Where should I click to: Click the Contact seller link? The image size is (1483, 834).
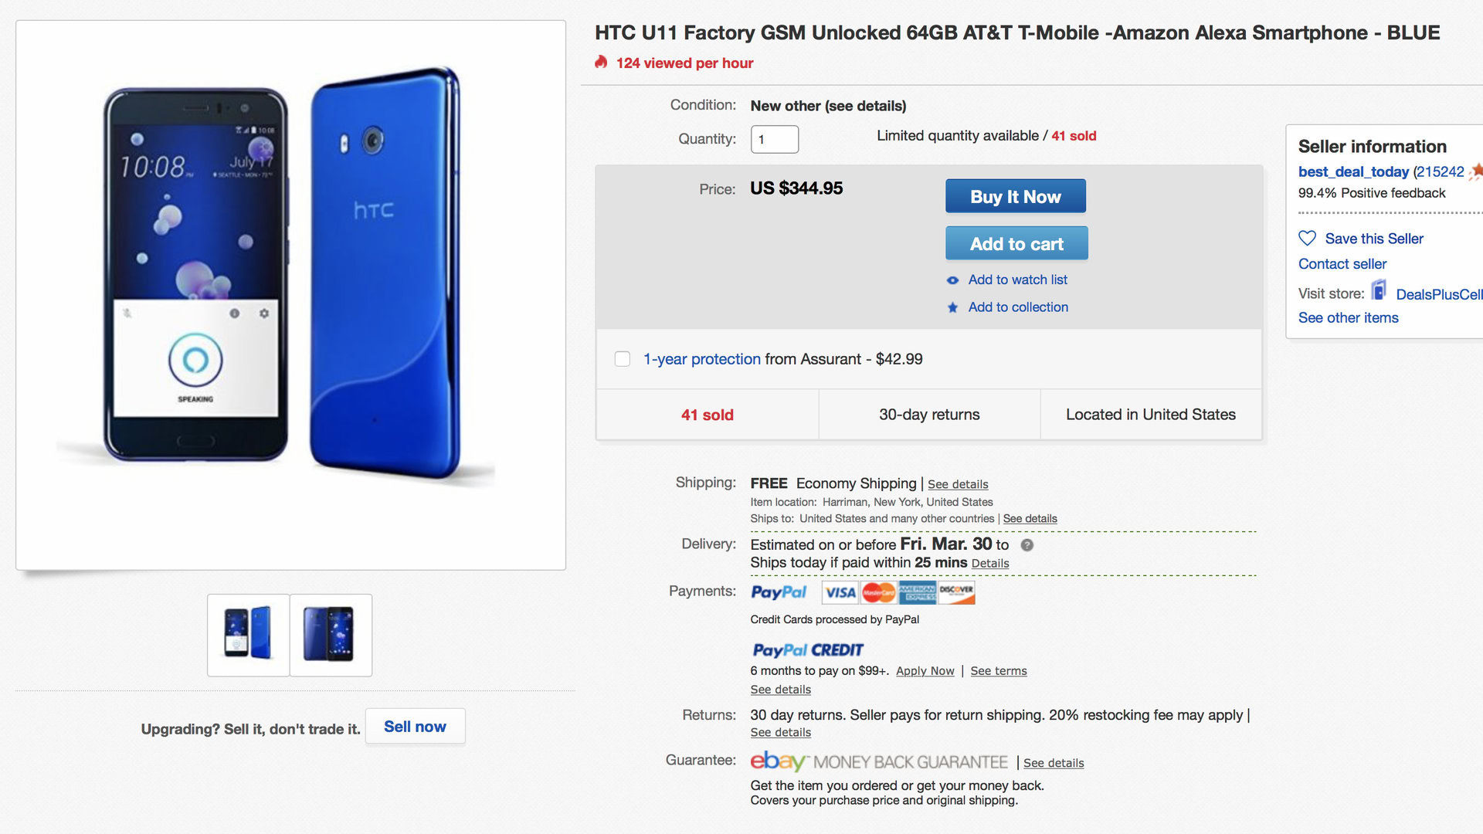point(1342,264)
